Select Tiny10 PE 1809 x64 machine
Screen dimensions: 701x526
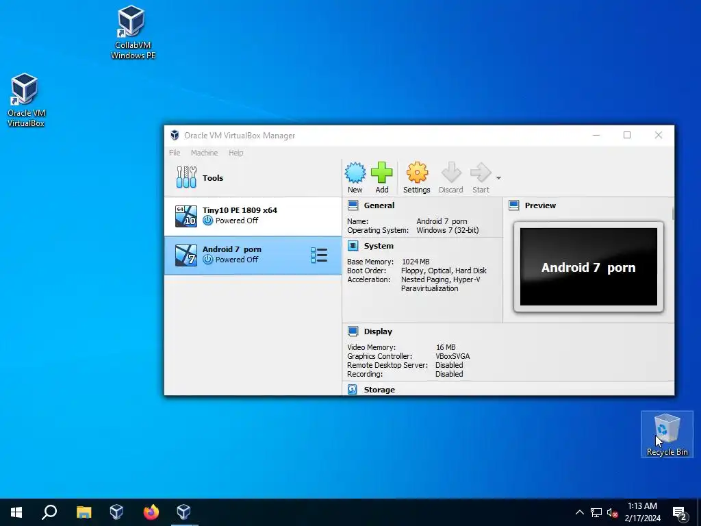click(x=253, y=216)
